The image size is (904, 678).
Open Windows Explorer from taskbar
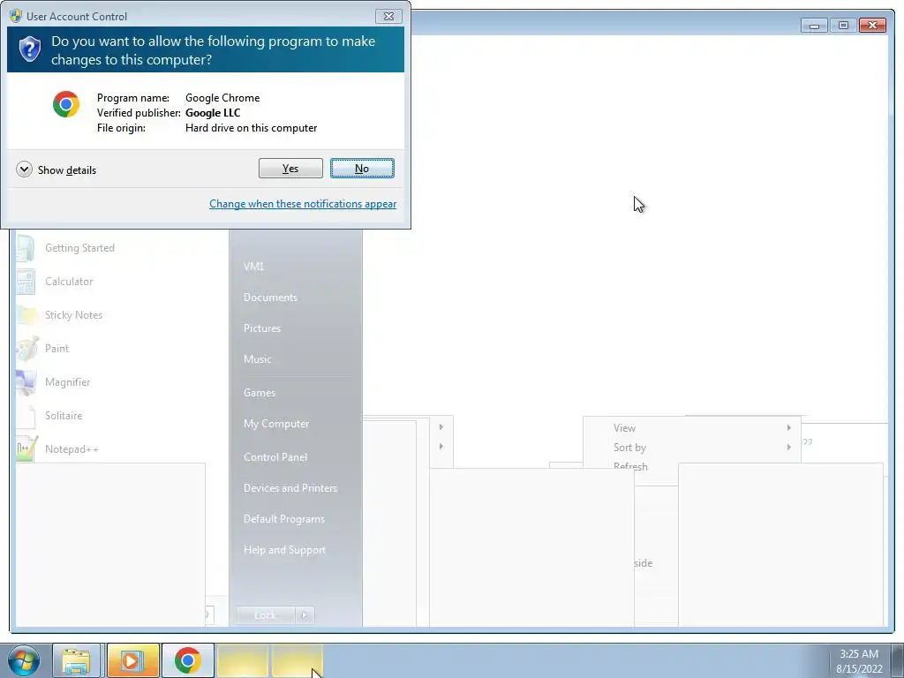77,660
